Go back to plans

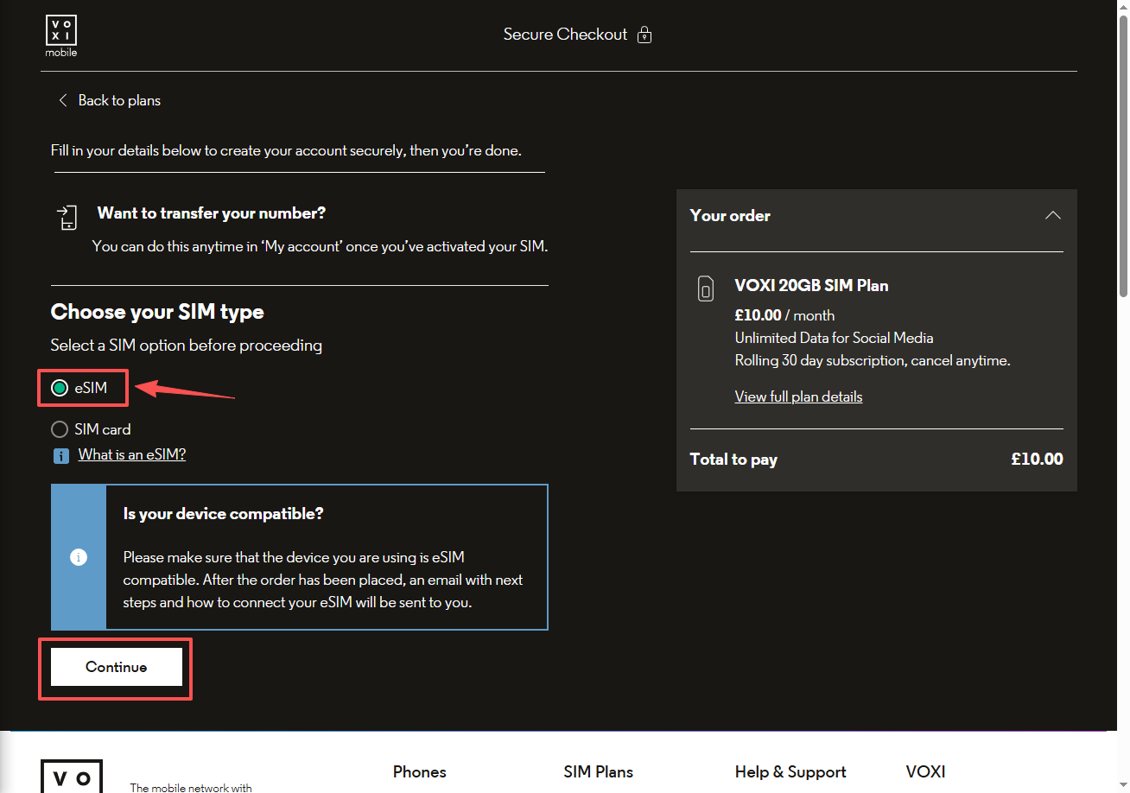tap(119, 100)
